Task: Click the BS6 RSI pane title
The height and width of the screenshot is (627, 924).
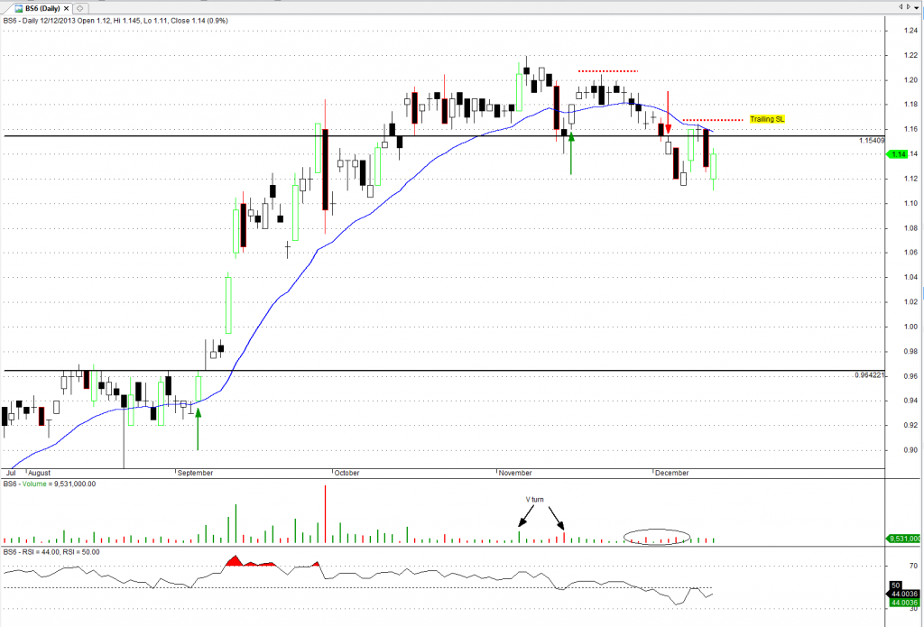Action: (x=51, y=551)
